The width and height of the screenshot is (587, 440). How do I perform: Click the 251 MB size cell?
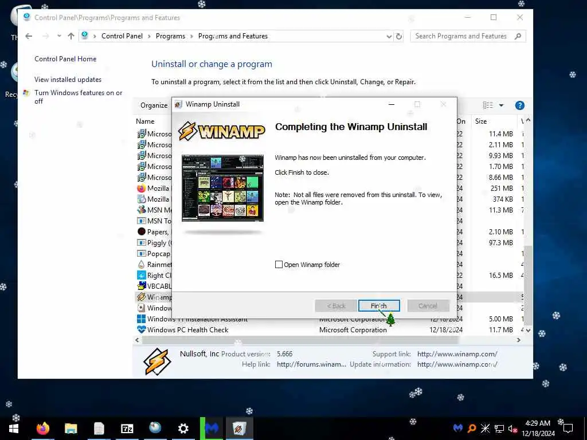tap(501, 188)
